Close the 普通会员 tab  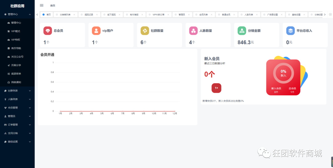point(234,15)
